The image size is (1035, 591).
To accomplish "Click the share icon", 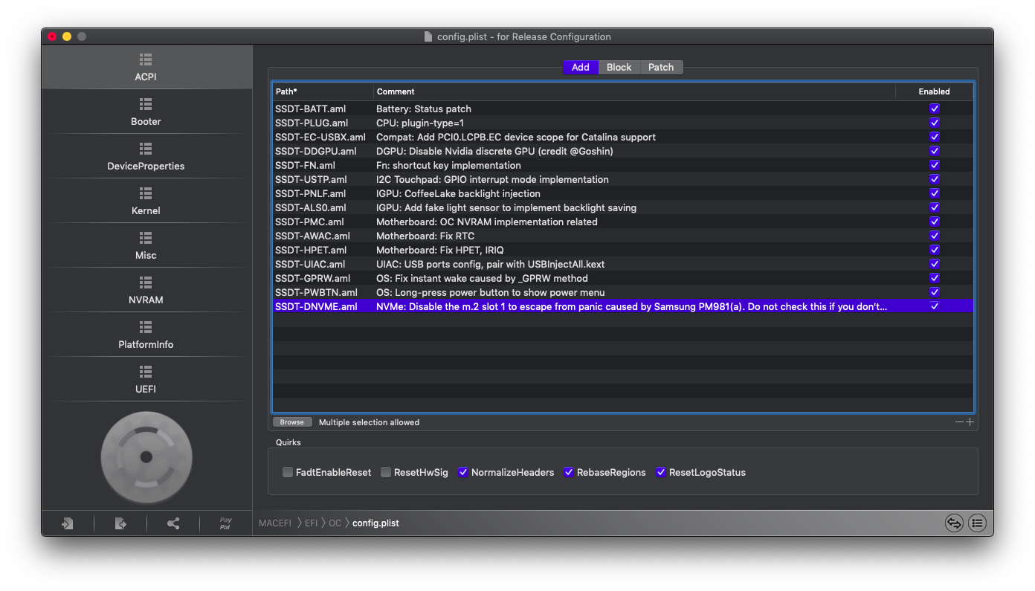I will (173, 523).
